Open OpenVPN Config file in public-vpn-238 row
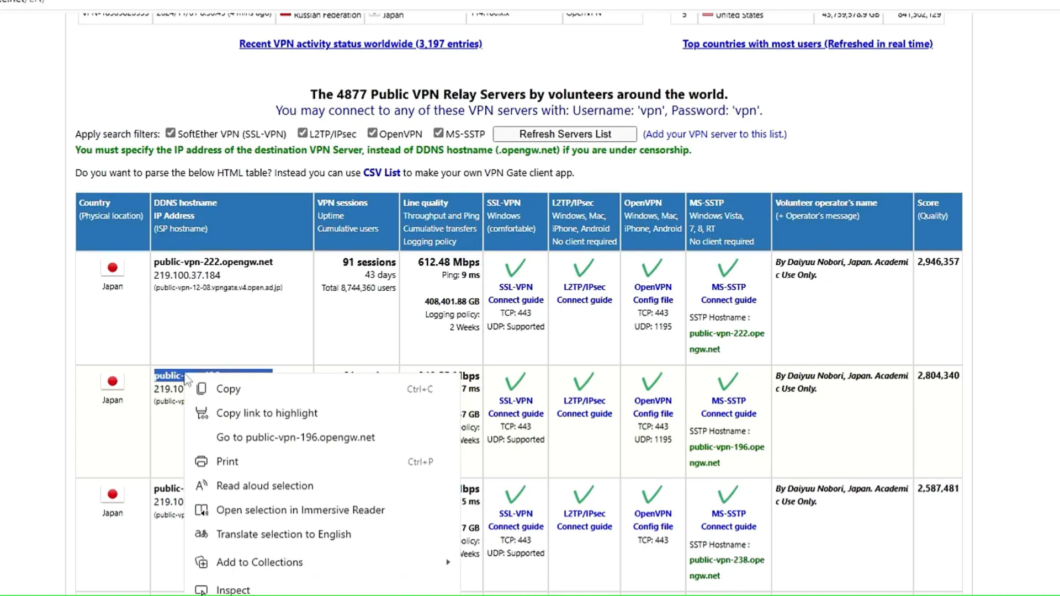The image size is (1060, 596). (x=653, y=527)
